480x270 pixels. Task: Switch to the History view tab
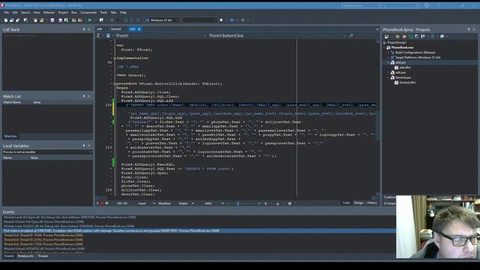372,202
